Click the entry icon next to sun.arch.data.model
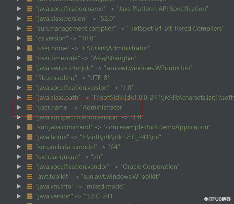Image resolution: width=234 pixels, height=204 pixels. [x=30, y=147]
